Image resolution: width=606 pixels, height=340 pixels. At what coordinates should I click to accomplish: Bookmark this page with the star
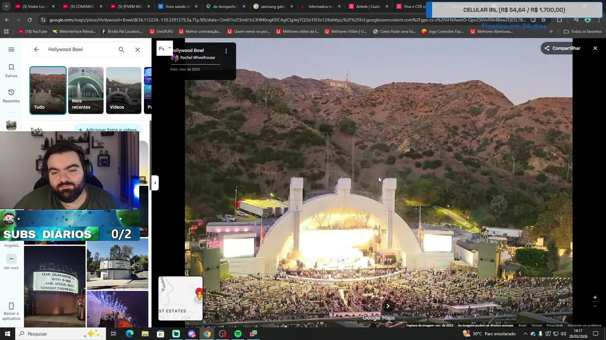(x=544, y=20)
